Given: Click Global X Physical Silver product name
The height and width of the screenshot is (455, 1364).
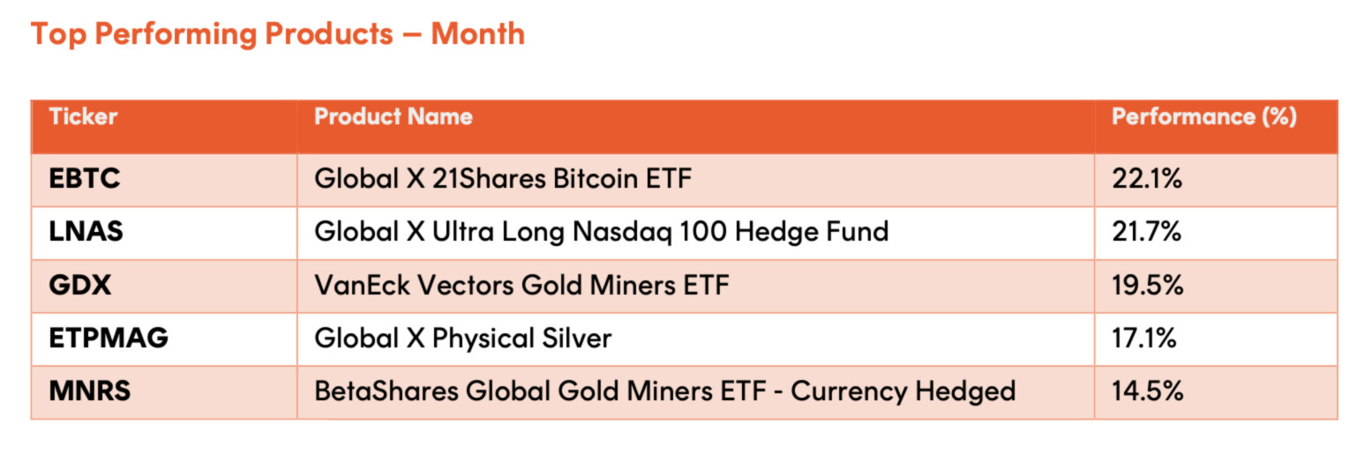Looking at the screenshot, I should click(x=463, y=339).
